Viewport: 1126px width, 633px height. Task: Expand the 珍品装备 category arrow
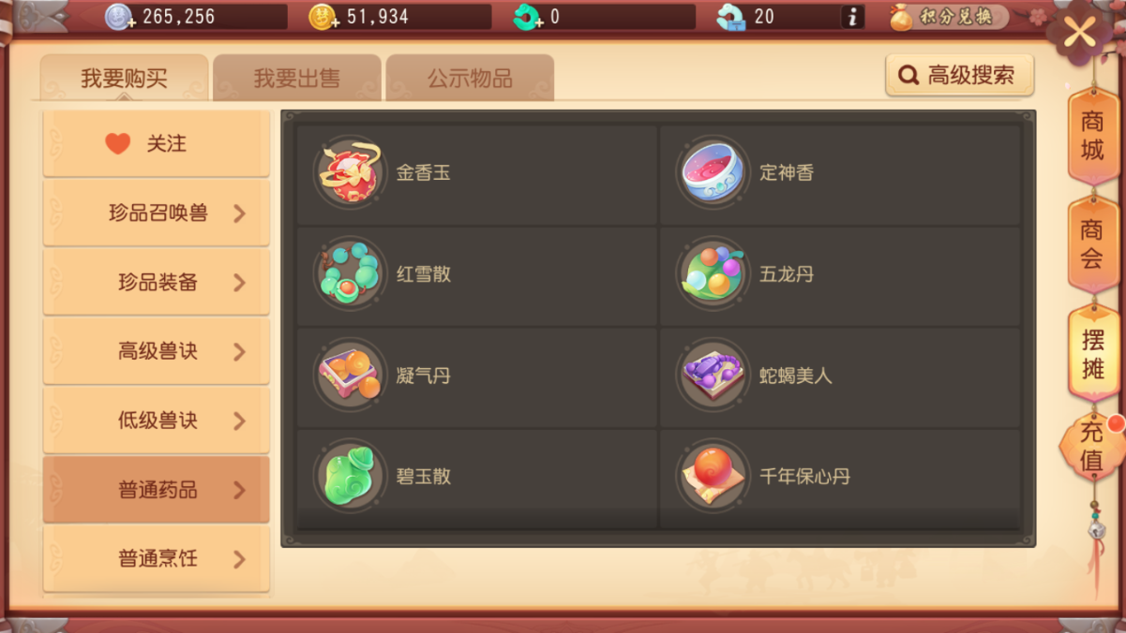pyautogui.click(x=239, y=282)
